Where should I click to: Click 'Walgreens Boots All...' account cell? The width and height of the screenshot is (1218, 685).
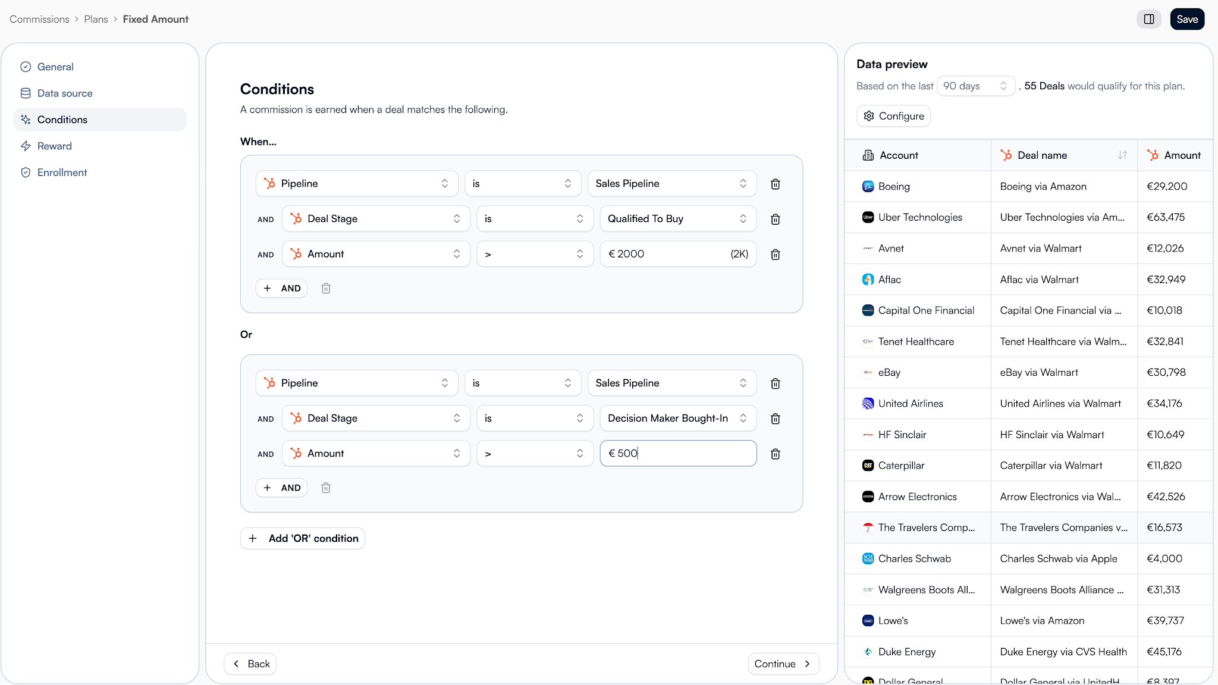(918, 590)
